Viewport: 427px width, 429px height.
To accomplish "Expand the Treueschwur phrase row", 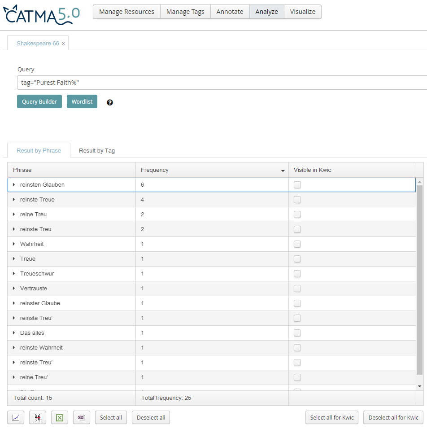I will pyautogui.click(x=14, y=274).
